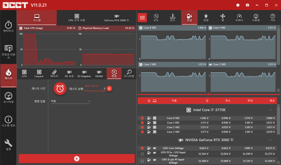The image size is (281, 165).
Task: Click the red divider expand arrows
Action: (209, 94)
